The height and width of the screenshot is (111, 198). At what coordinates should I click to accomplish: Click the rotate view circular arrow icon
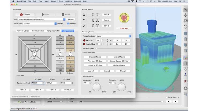click(185, 26)
